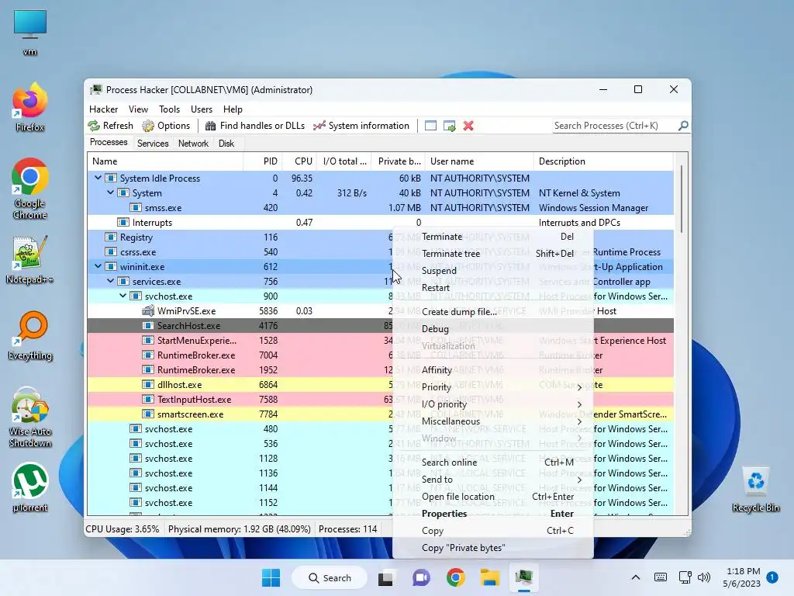Open the Options toolbar button

tap(166, 126)
